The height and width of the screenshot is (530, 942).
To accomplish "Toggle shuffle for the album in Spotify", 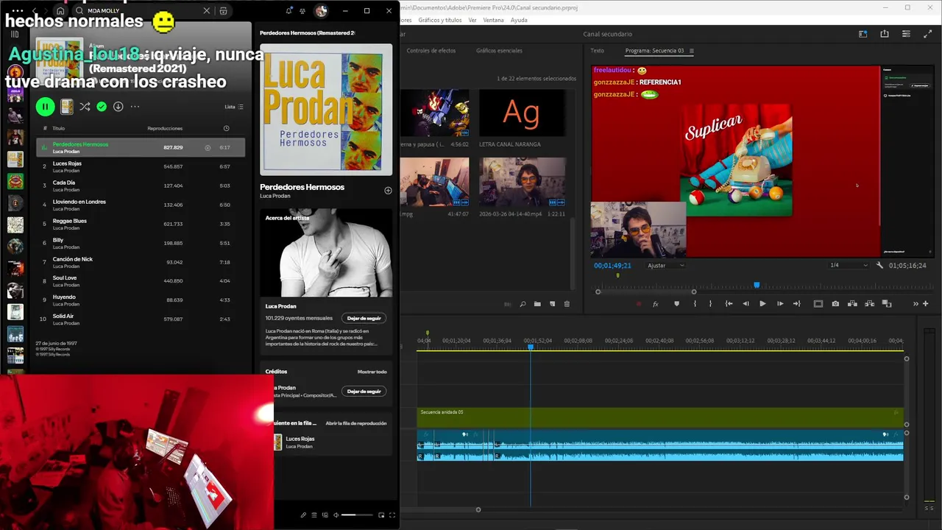I will point(85,107).
